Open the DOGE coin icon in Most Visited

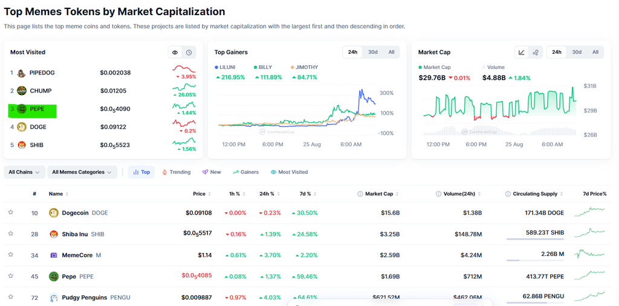click(22, 127)
